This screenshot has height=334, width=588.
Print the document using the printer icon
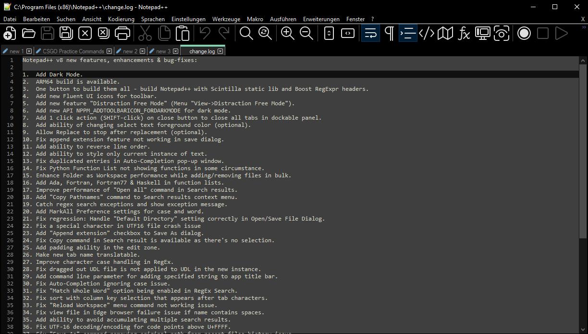122,33
